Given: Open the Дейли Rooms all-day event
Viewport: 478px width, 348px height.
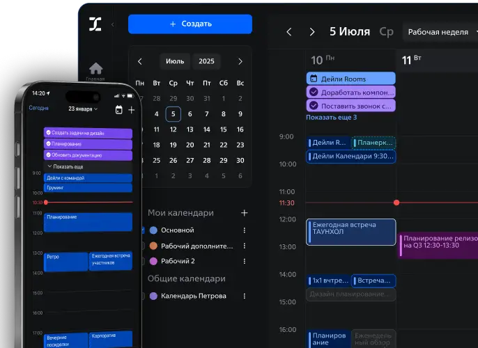Looking at the screenshot, I should click(x=351, y=79).
